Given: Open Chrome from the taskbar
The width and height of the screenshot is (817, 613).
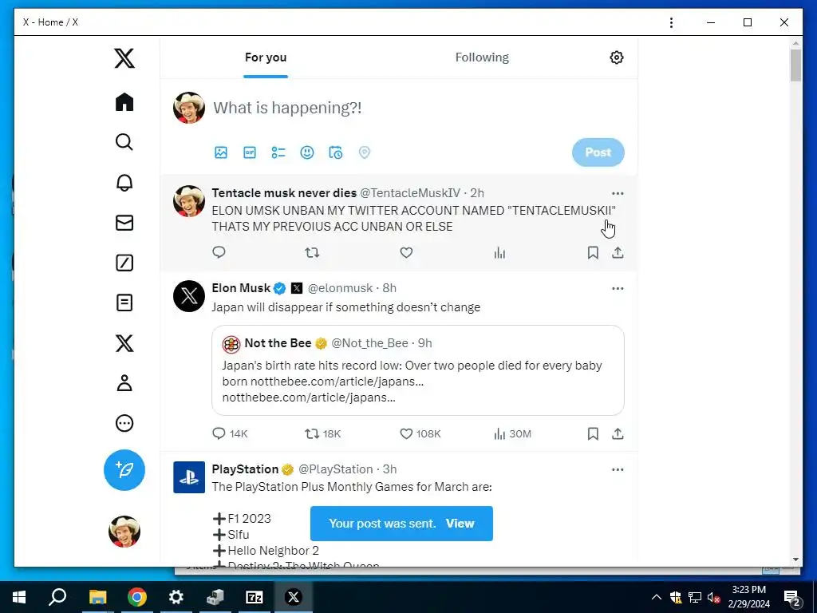Looking at the screenshot, I should [x=137, y=597].
